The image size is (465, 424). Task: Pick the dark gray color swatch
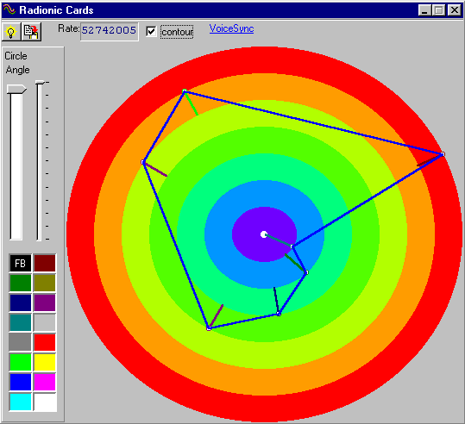click(x=20, y=342)
